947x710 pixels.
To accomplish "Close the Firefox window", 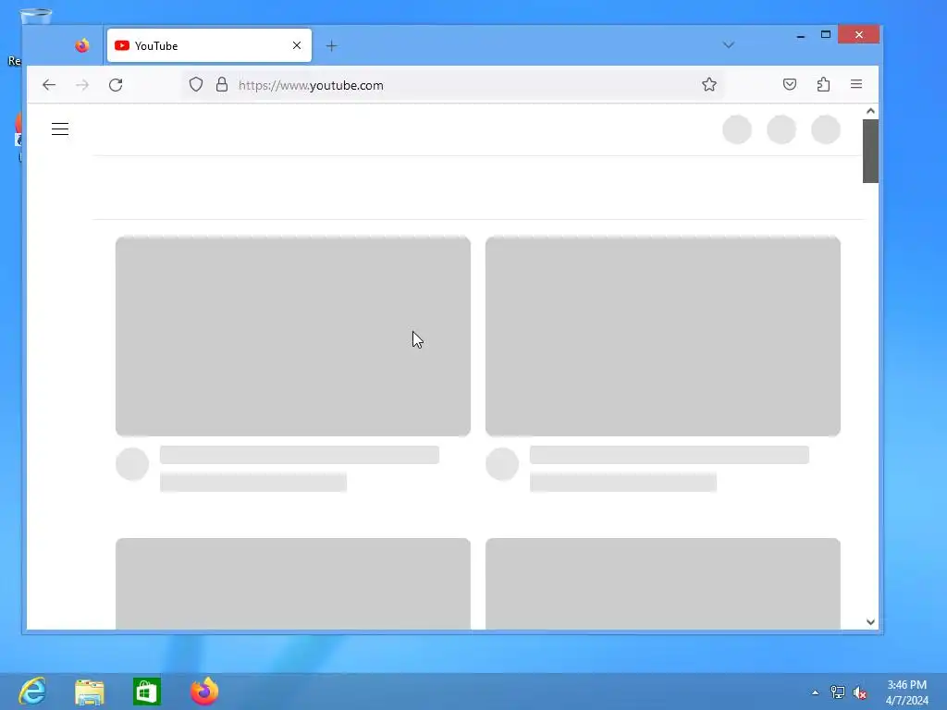I will tap(859, 35).
